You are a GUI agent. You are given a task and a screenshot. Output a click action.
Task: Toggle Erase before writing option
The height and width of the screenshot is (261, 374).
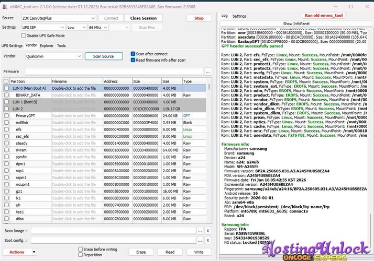[x=81, y=250]
